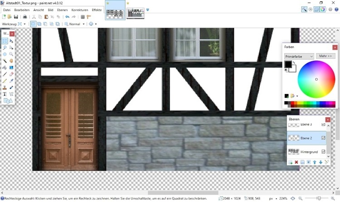Open the Ebenen menu
Image resolution: width=340 pixels, height=202 pixels.
click(x=62, y=10)
